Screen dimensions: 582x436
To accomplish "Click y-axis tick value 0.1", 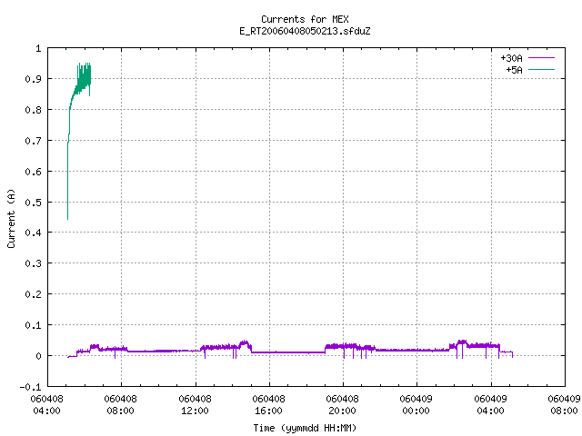I will [x=33, y=325].
